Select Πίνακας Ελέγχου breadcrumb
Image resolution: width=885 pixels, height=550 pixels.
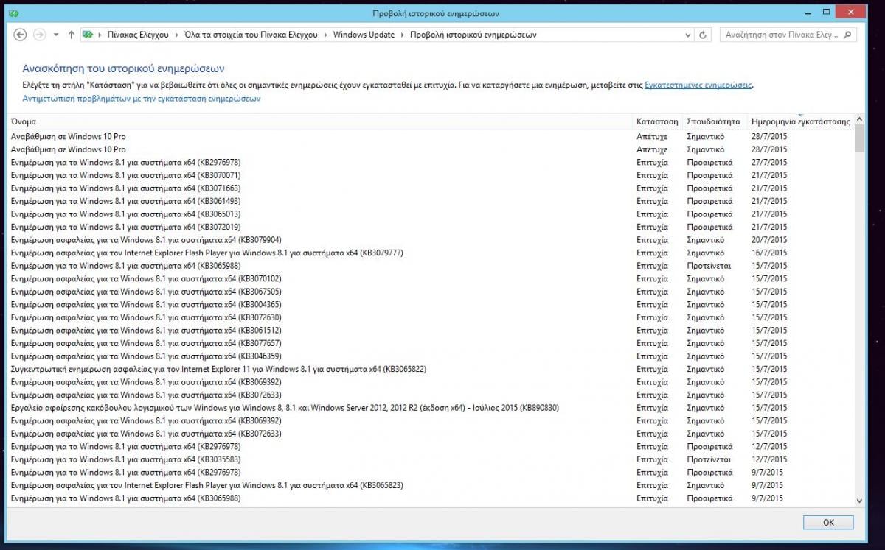pos(137,35)
